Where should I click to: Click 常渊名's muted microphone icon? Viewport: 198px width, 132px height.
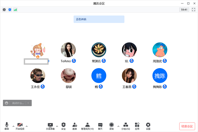(x=104, y=61)
